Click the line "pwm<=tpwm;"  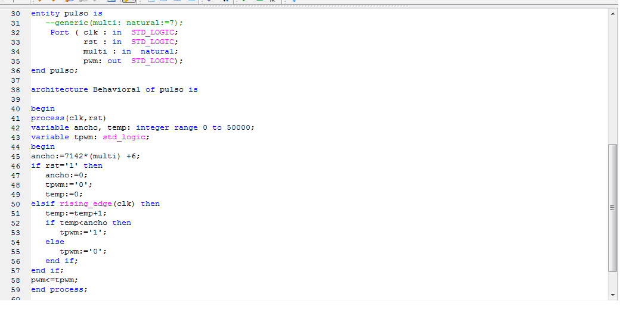click(x=55, y=280)
